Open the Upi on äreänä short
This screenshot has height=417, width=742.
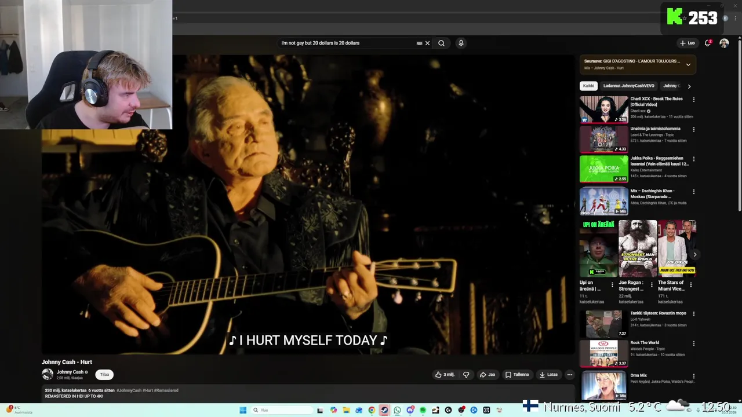(598, 248)
